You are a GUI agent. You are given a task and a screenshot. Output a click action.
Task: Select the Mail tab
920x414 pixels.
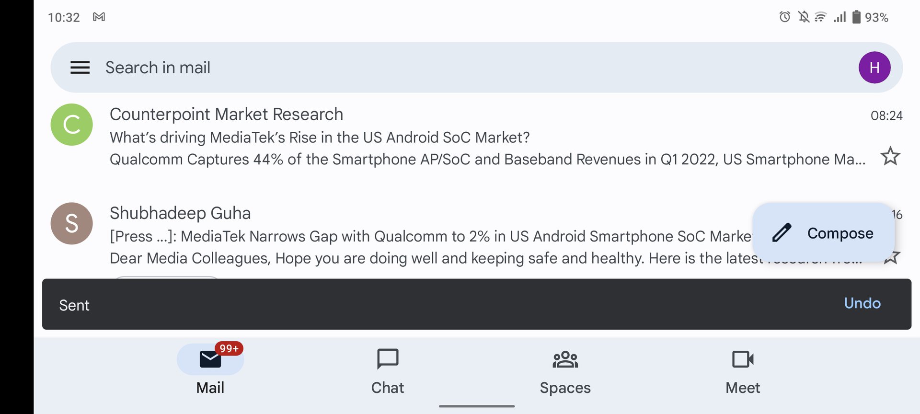click(210, 371)
